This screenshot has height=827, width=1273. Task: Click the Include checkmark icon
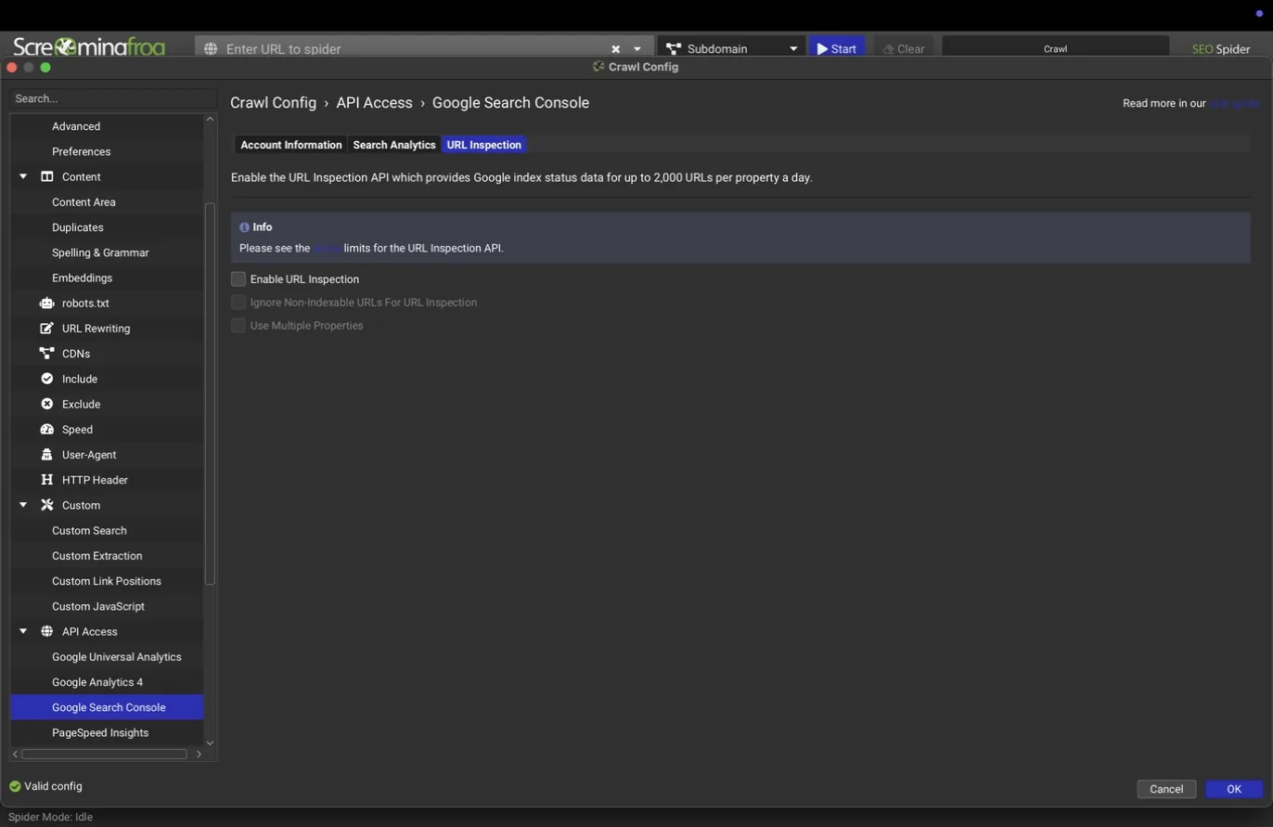tap(47, 379)
